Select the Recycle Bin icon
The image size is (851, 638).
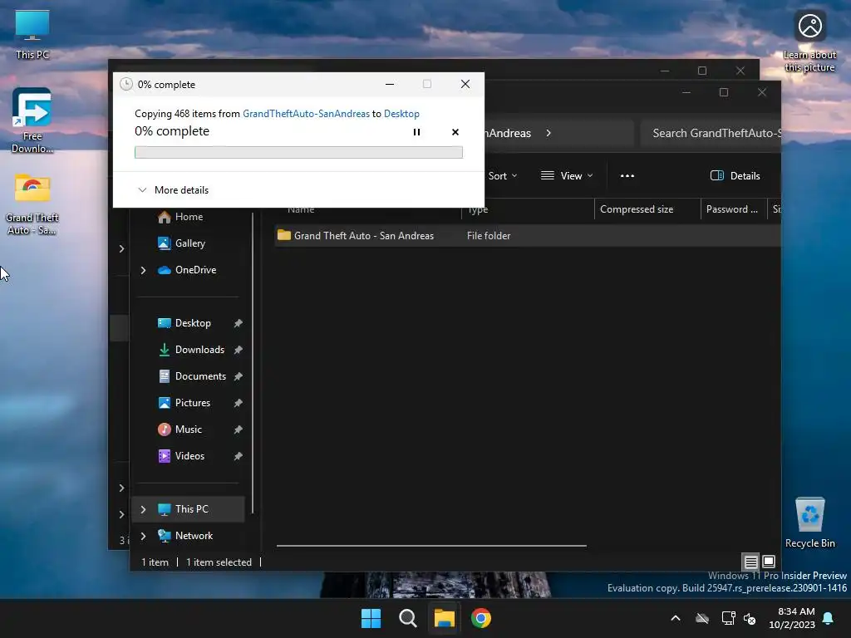pos(809,523)
